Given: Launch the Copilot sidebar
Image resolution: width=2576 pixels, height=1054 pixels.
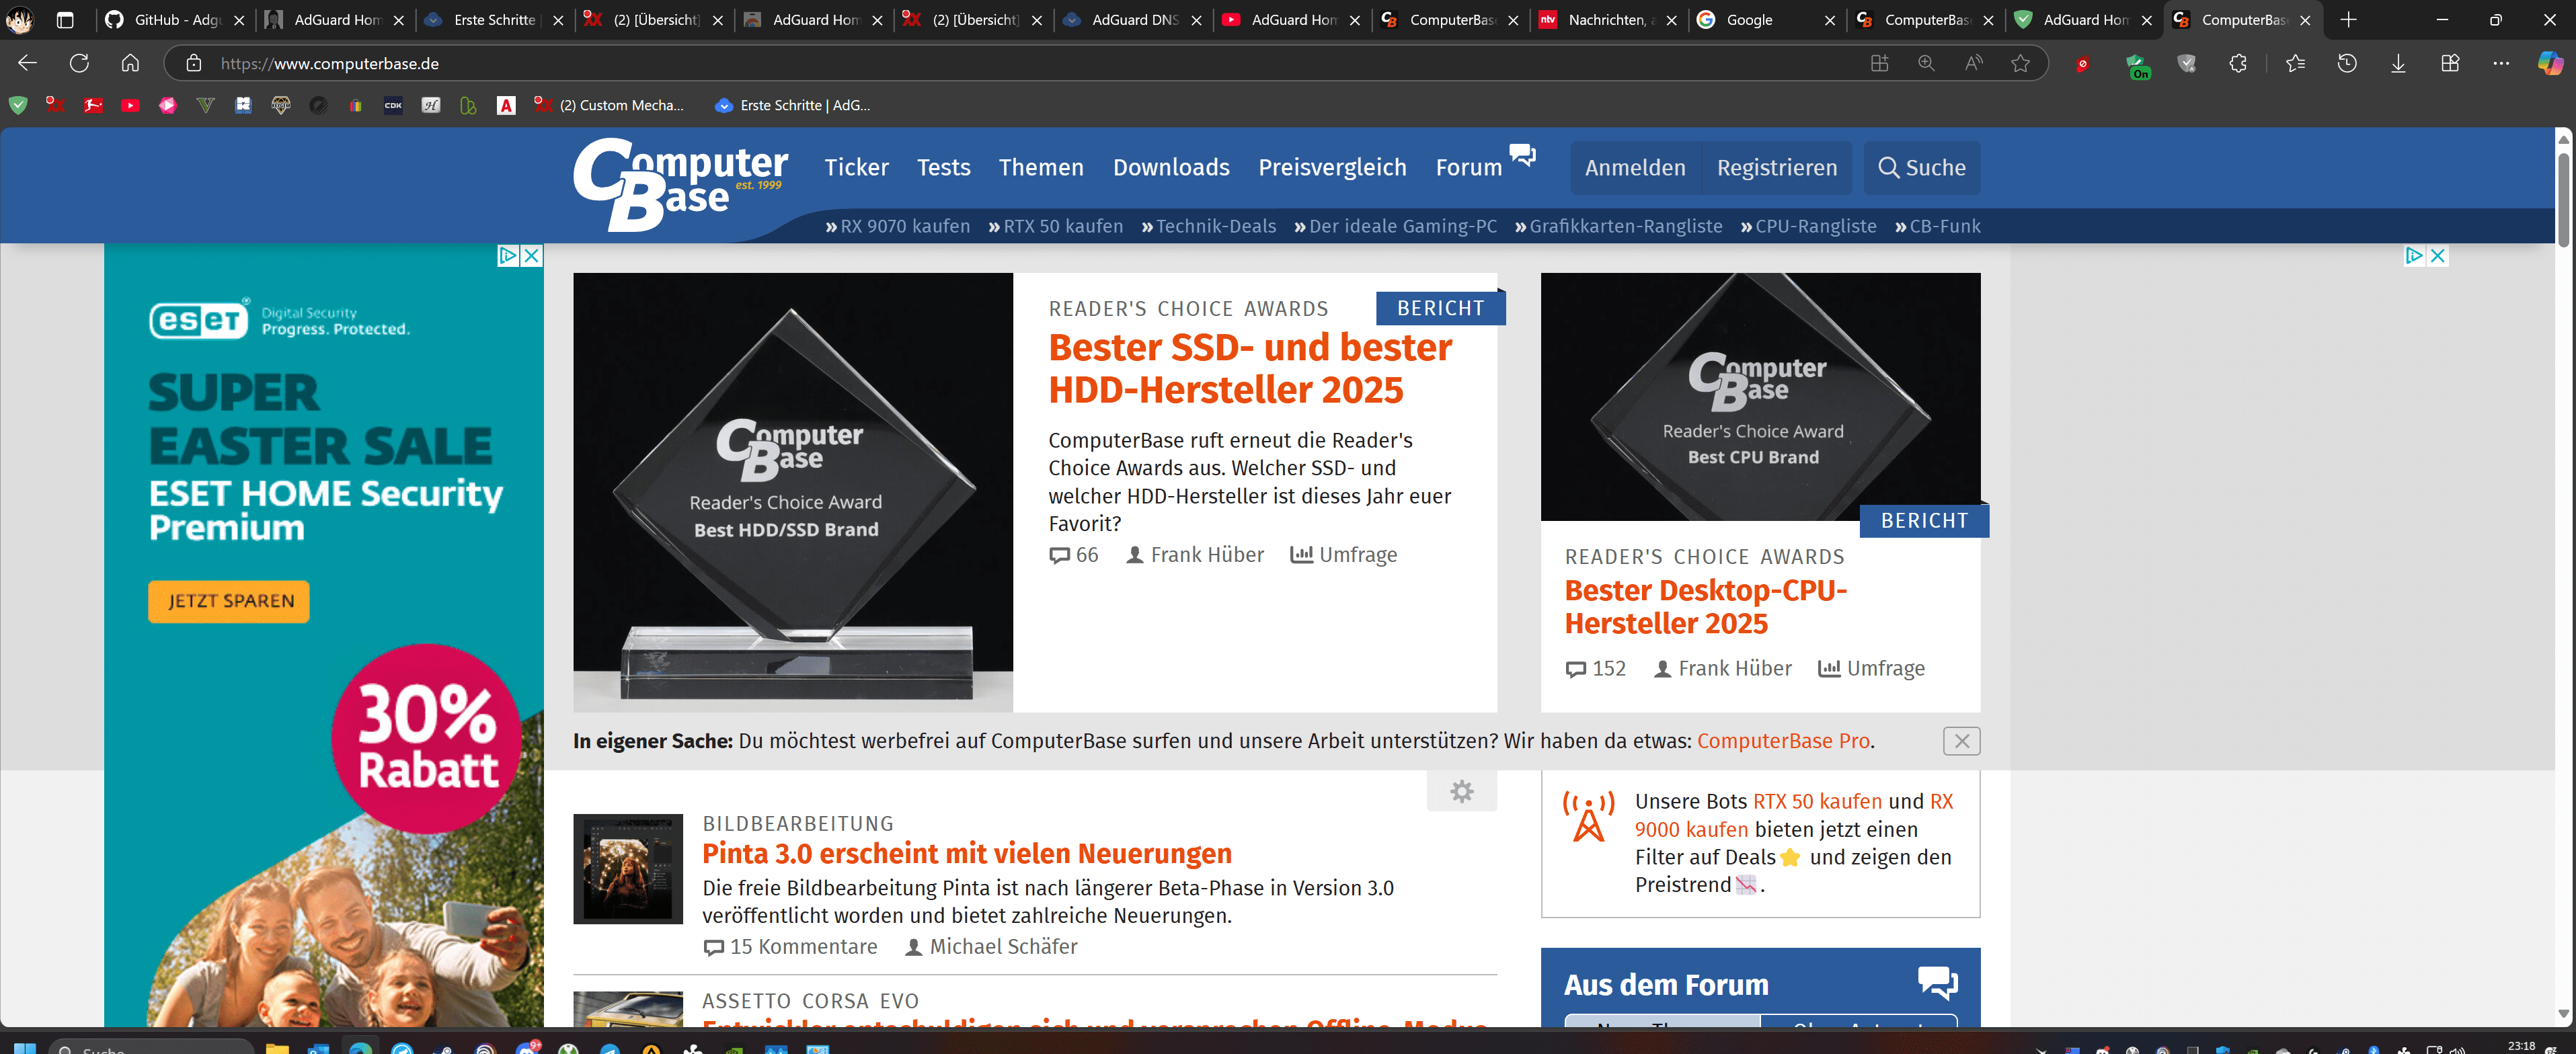Looking at the screenshot, I should tap(2551, 63).
